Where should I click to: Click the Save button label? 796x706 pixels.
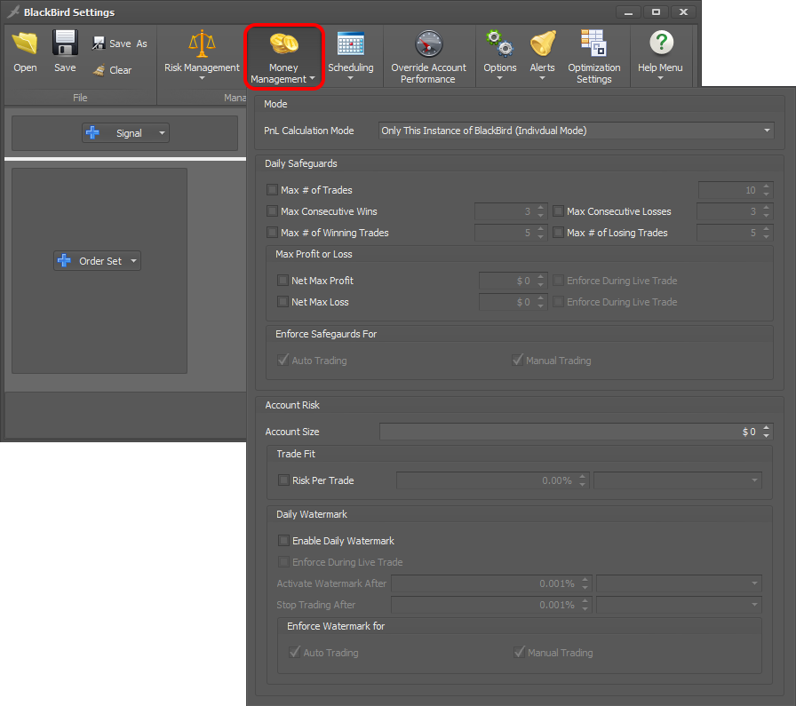(65, 67)
